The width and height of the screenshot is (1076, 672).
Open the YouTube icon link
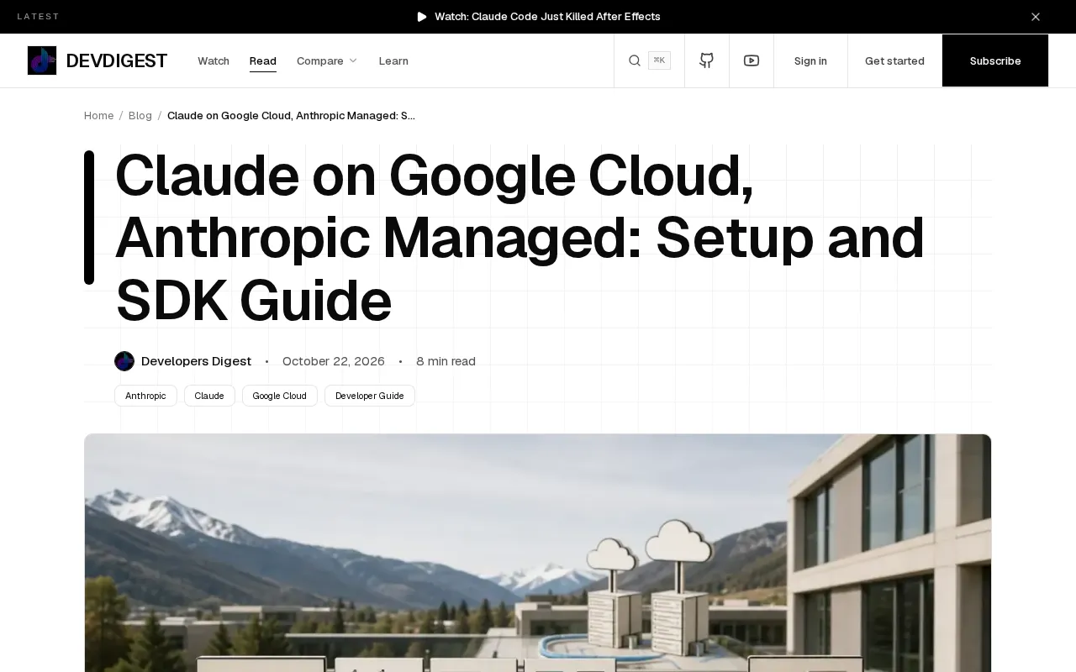[x=752, y=60]
